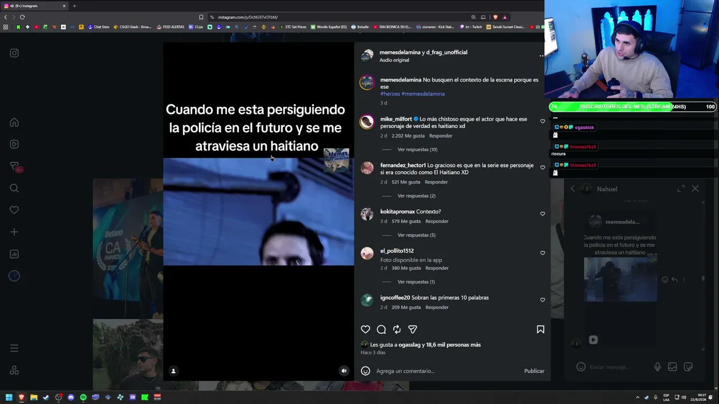Open the More hamburger menu in sidebar
Screen dimensions: 719x404
coord(14,348)
